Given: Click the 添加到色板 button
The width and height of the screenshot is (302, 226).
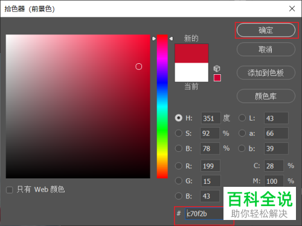Looking at the screenshot, I should (266, 73).
